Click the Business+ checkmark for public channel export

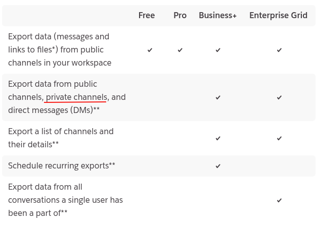[x=218, y=50]
